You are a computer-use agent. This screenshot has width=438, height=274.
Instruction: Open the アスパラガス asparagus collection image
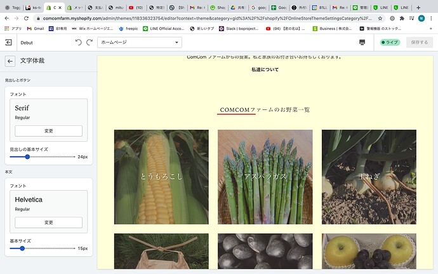coord(265,177)
